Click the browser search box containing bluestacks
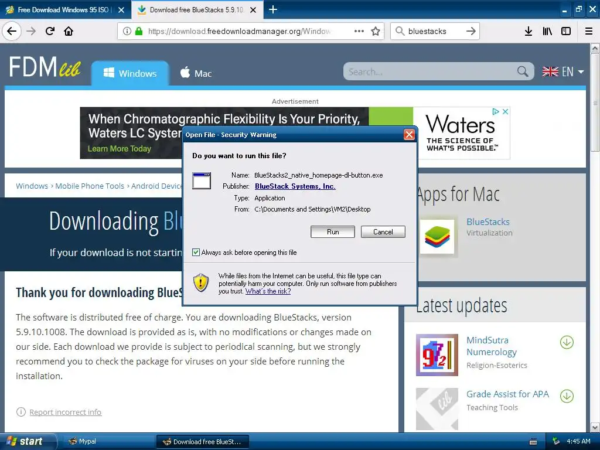The width and height of the screenshot is (600, 450). tap(434, 31)
